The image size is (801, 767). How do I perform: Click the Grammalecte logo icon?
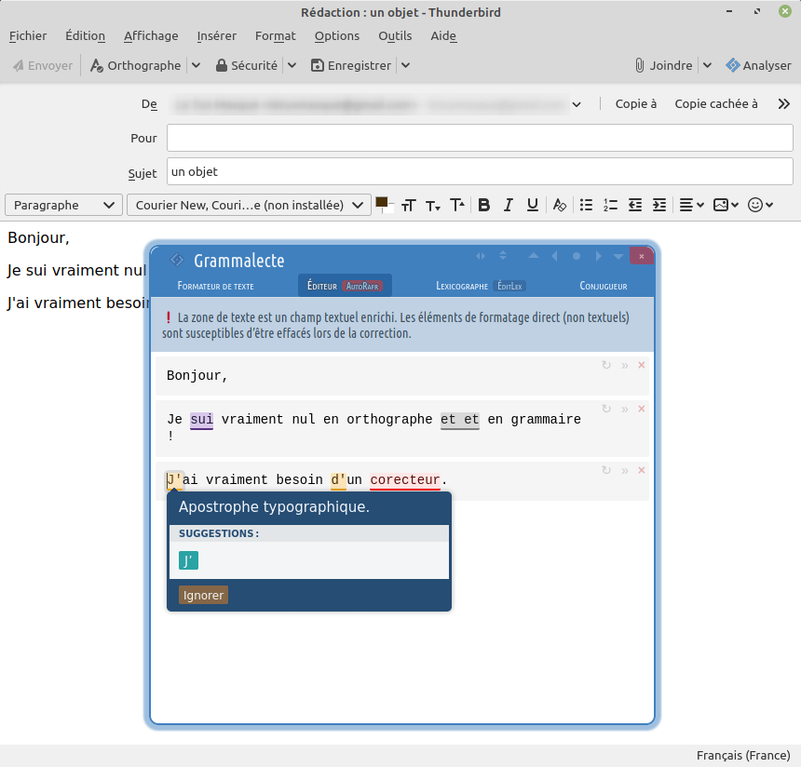[x=177, y=260]
